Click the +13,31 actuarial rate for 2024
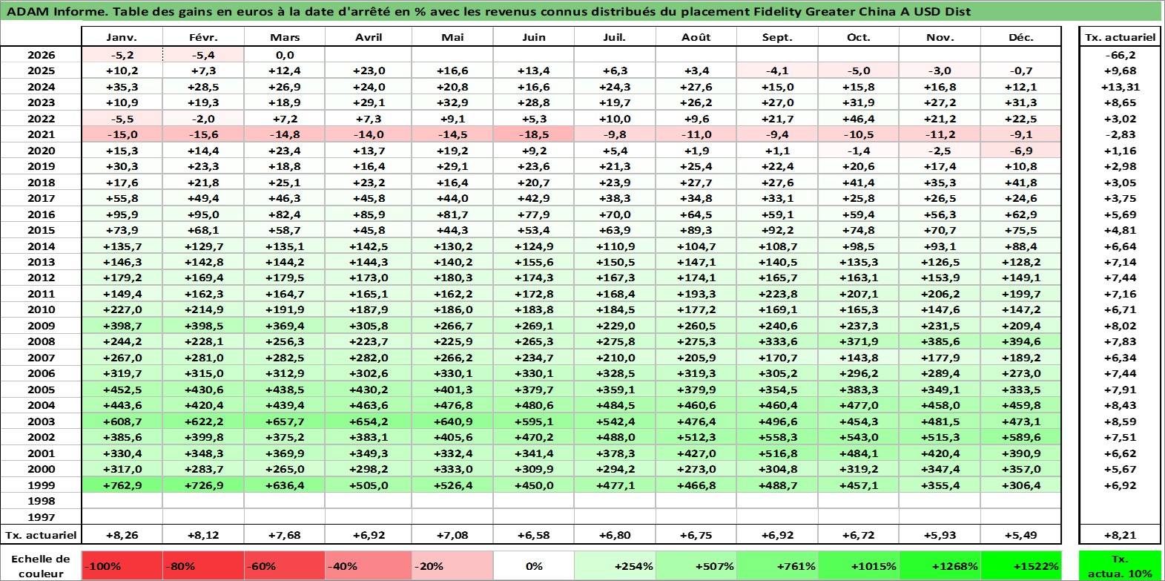 coord(1120,87)
